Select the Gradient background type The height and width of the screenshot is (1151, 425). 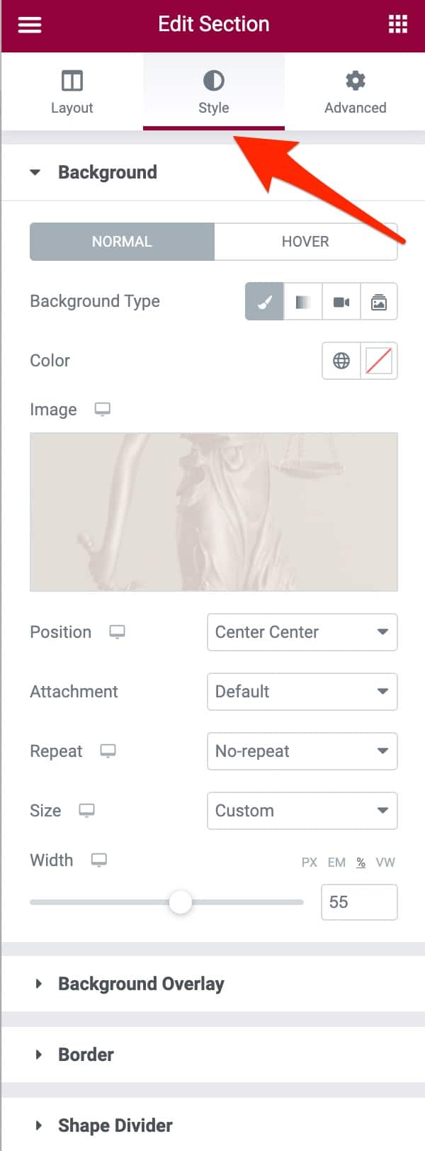point(302,301)
